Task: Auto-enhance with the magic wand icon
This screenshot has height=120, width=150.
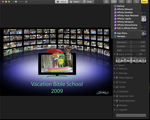Action: coord(137,2)
